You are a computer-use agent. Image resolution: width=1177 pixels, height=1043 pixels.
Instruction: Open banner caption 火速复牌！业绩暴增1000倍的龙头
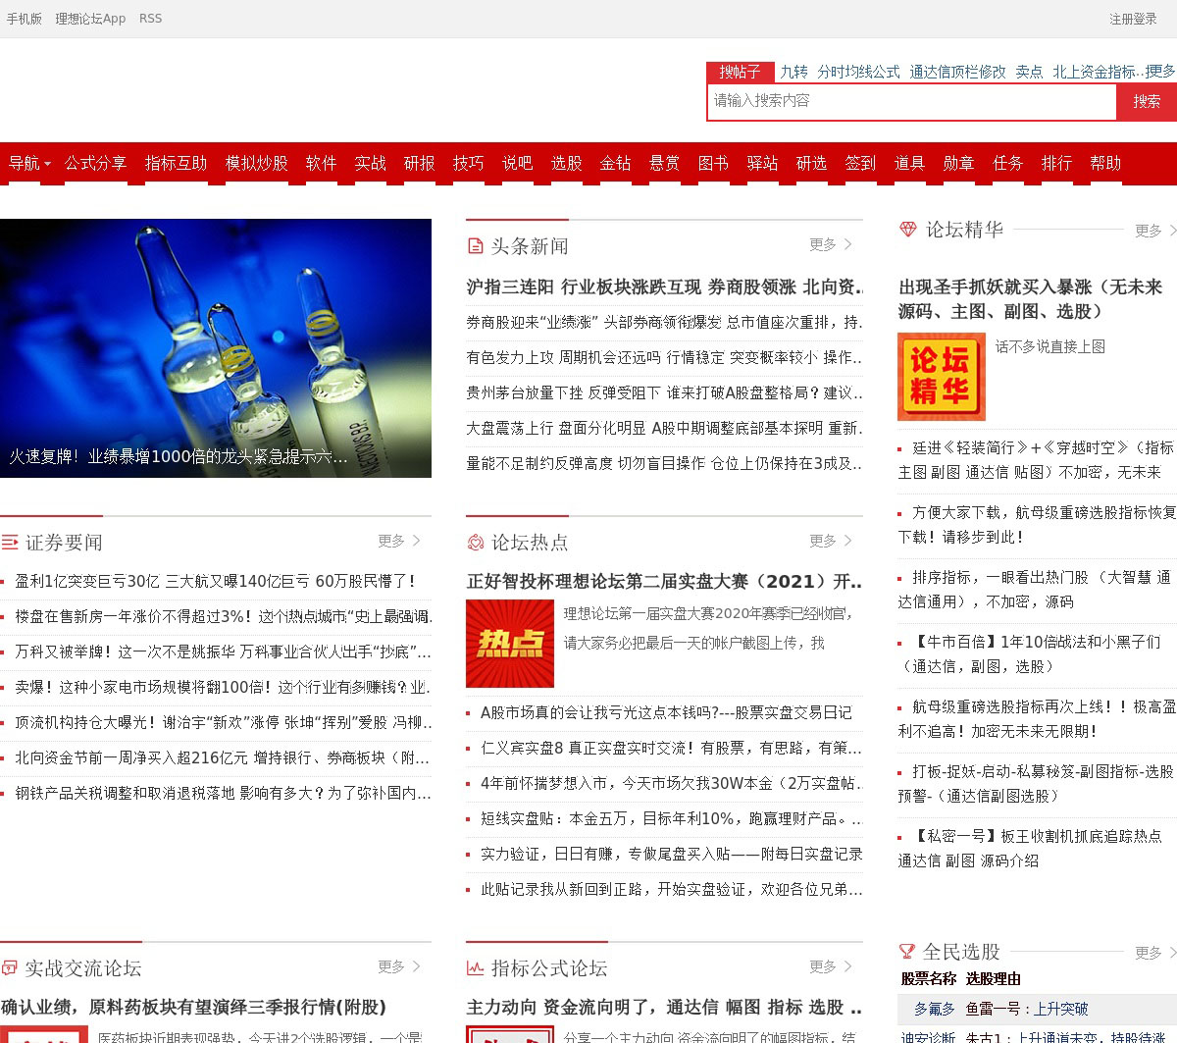[179, 457]
